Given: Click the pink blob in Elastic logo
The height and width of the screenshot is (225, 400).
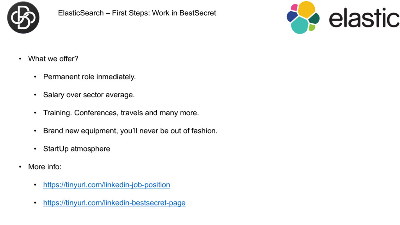Looking at the screenshot, I should tap(294, 7).
